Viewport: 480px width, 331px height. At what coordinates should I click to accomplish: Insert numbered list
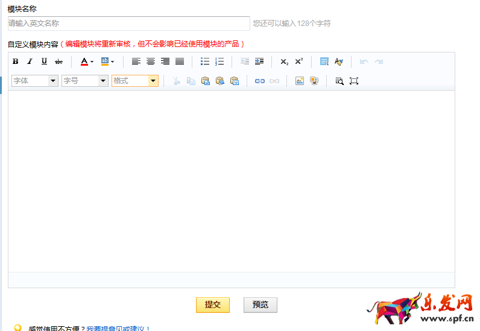(x=219, y=61)
